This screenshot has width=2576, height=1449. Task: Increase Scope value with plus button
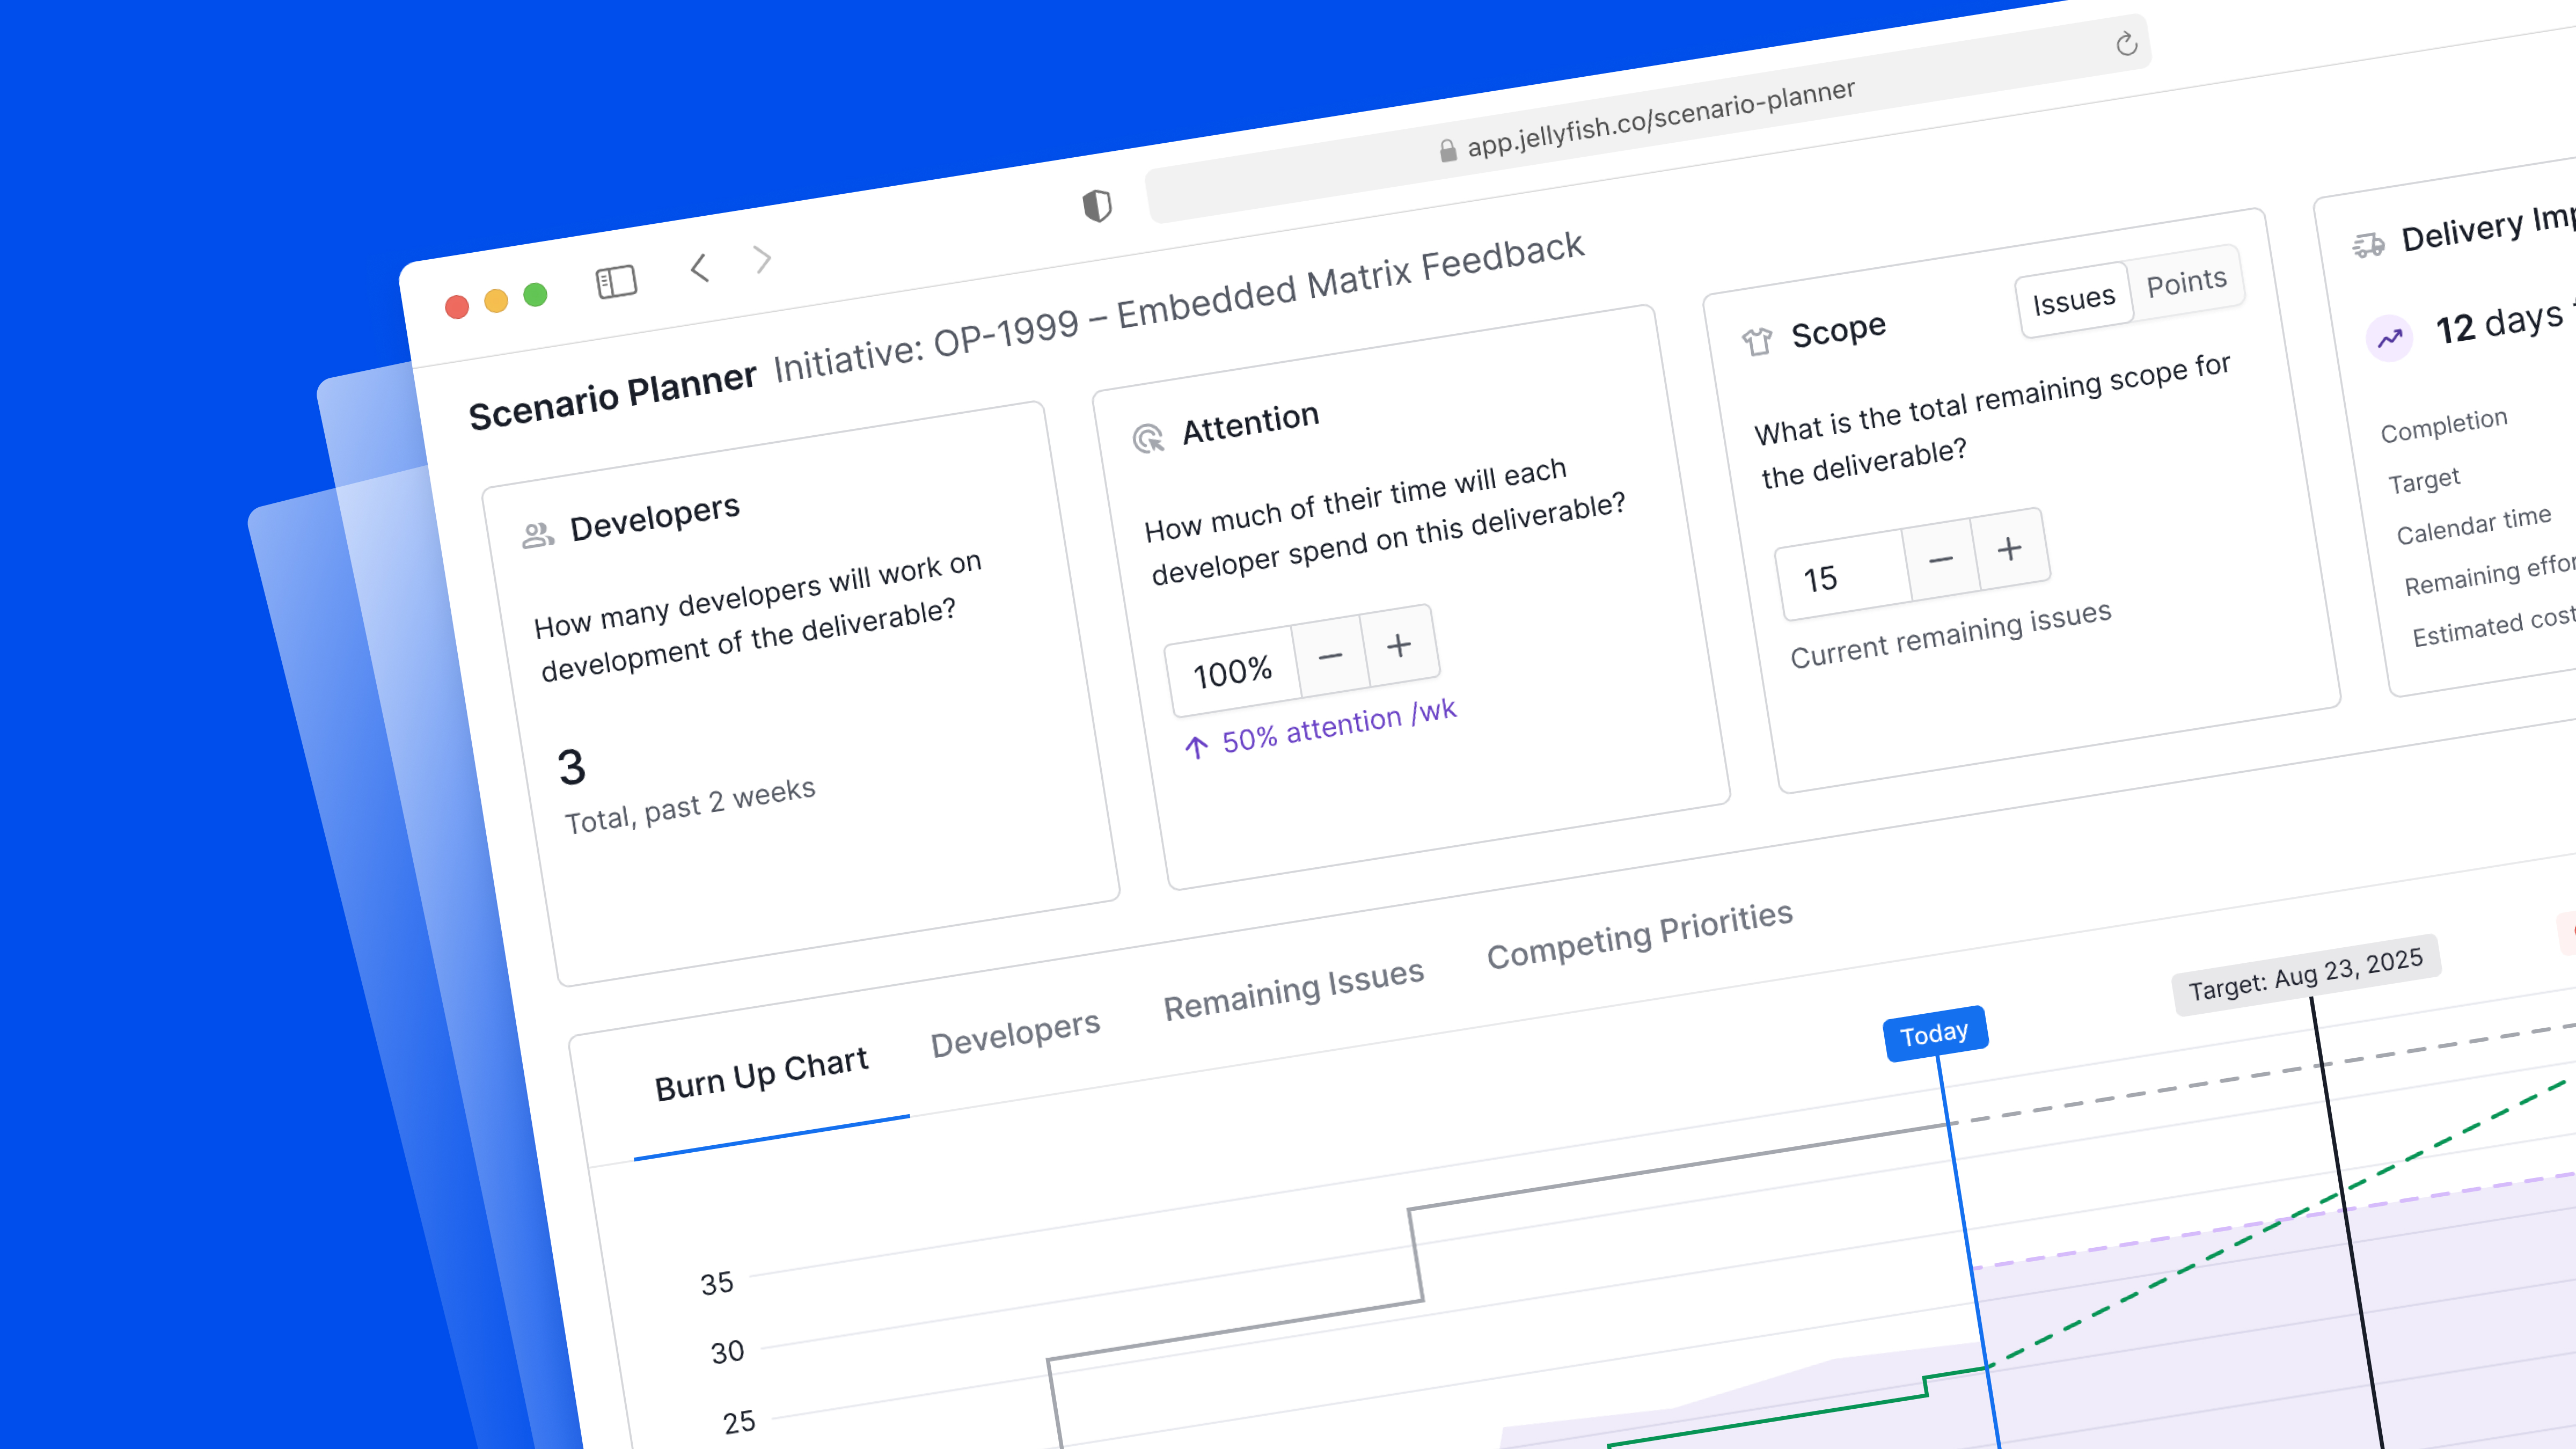point(2010,549)
